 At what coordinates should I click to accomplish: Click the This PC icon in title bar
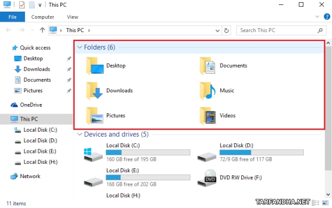click(x=7, y=4)
